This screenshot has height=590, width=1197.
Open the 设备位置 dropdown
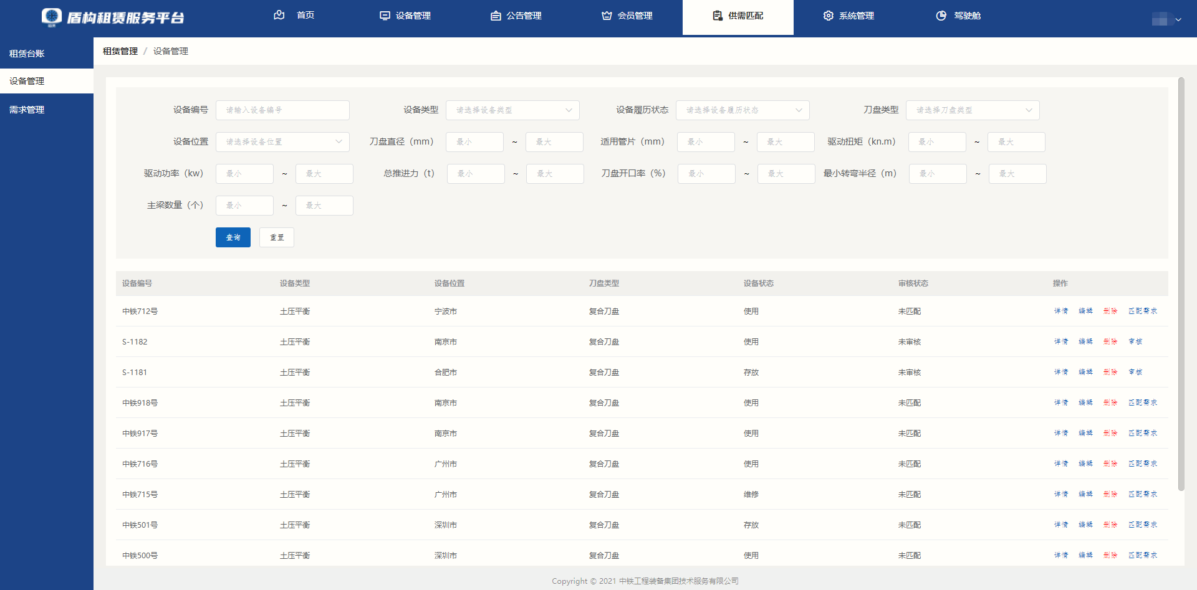282,142
